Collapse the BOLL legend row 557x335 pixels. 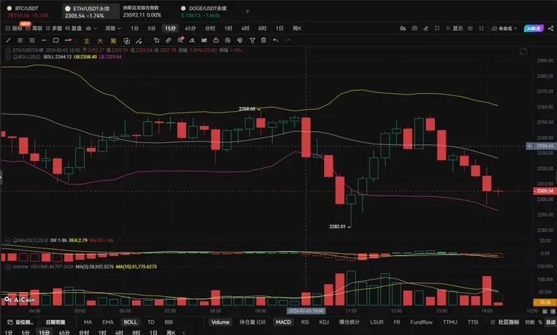coord(8,57)
